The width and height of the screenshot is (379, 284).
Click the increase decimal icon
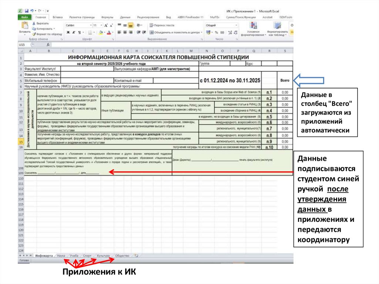click(x=230, y=33)
